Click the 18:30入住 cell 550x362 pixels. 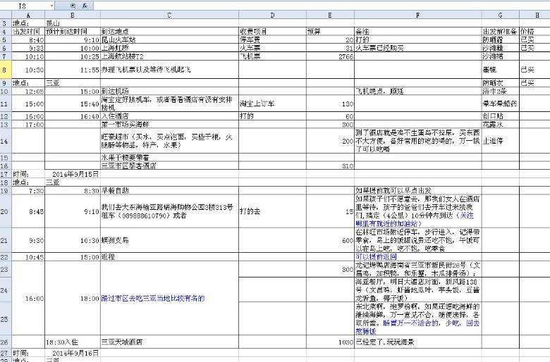pos(73,342)
